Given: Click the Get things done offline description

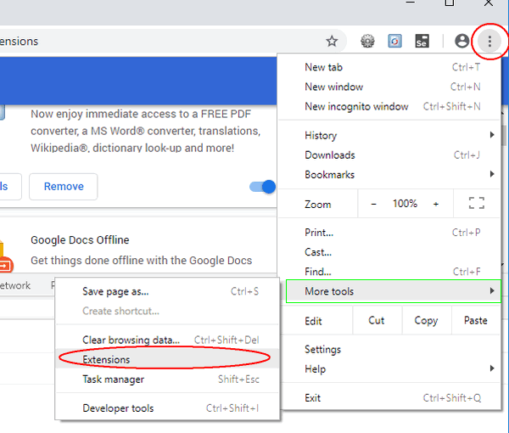Looking at the screenshot, I should click(141, 260).
